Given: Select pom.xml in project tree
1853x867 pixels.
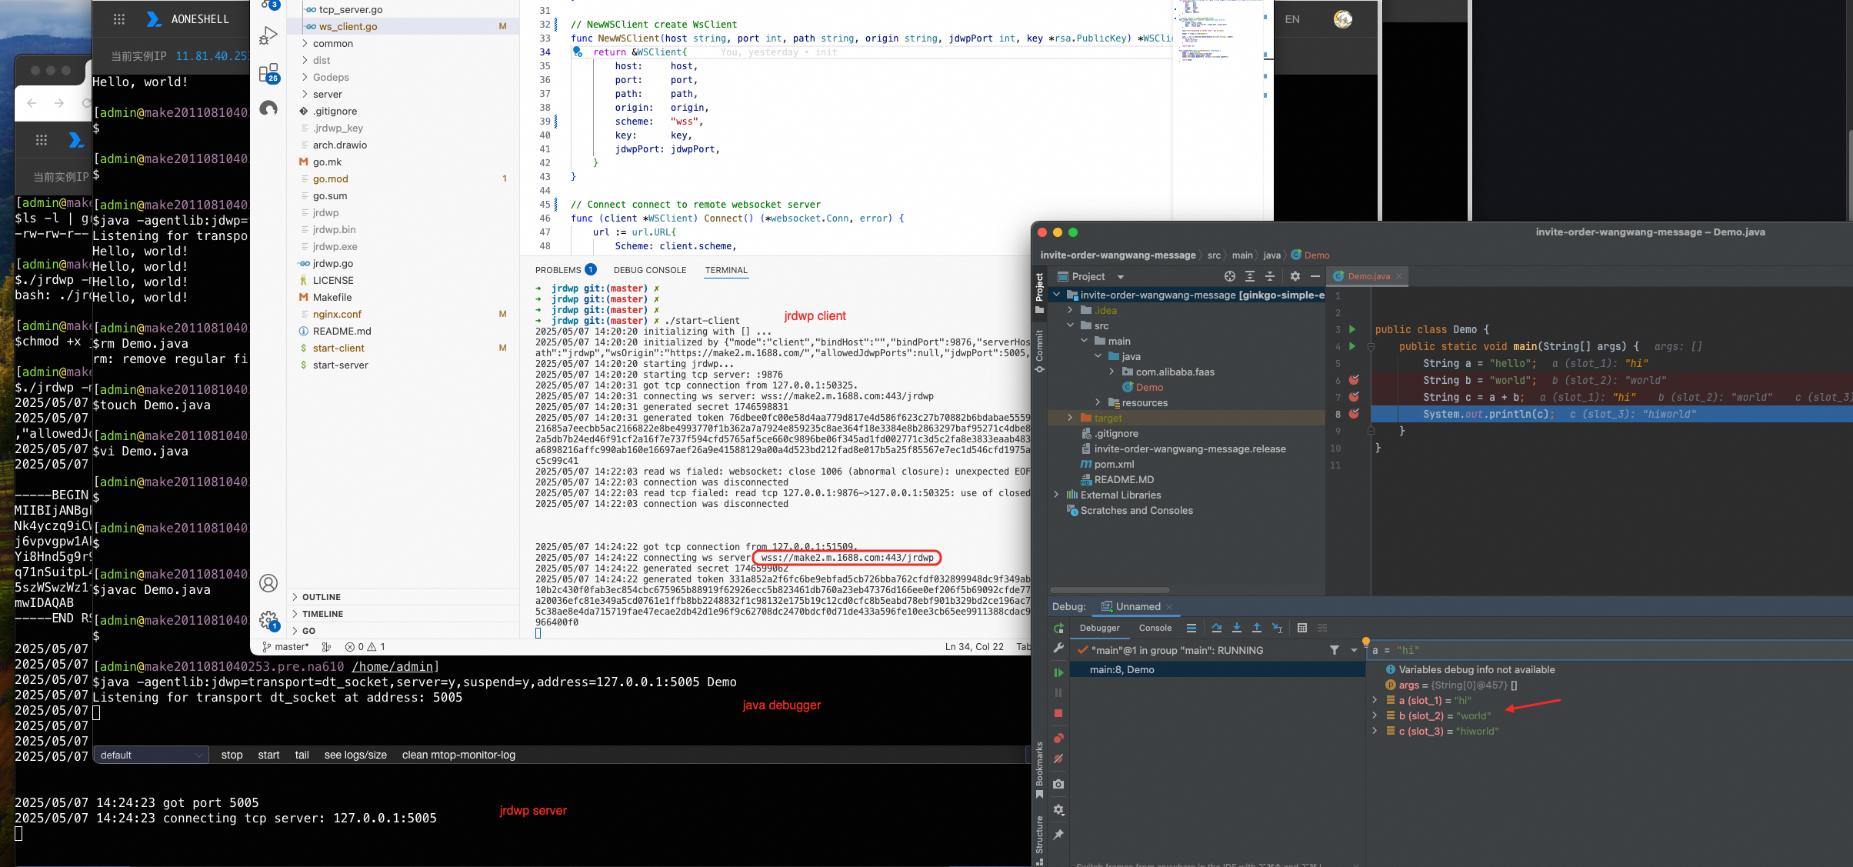Looking at the screenshot, I should tap(1114, 464).
